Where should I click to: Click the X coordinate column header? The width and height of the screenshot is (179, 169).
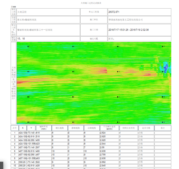pyautogui.click(x=22, y=128)
